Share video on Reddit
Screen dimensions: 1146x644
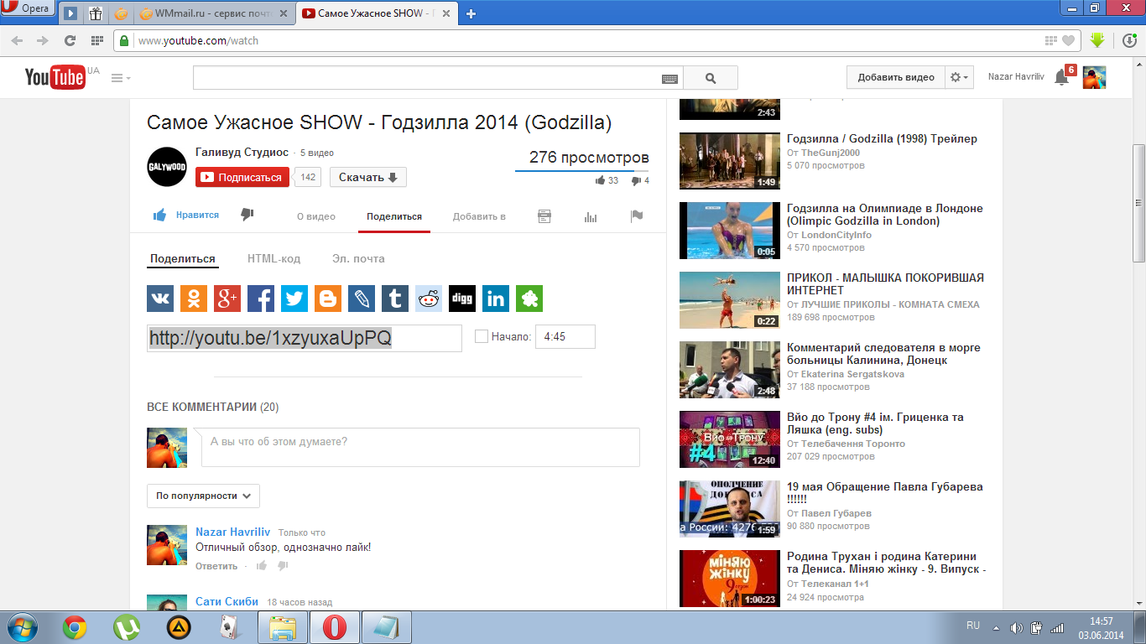(429, 299)
